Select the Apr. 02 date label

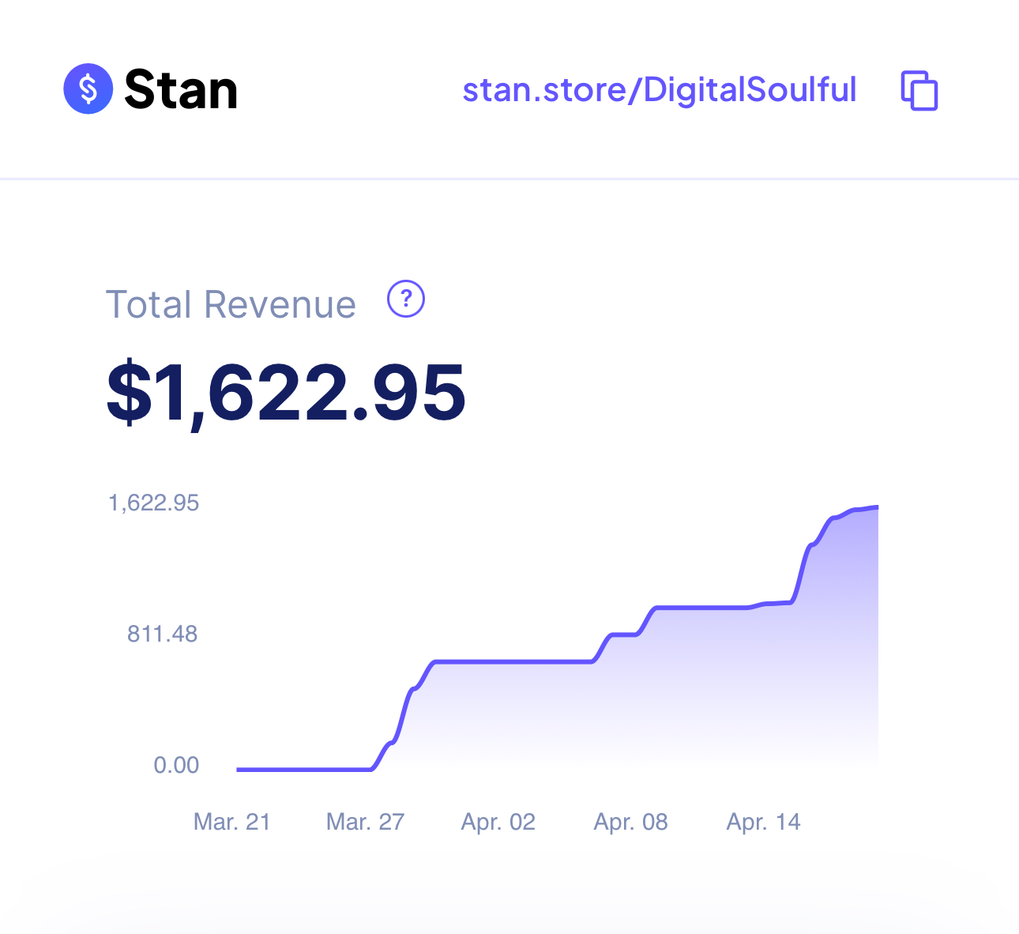(498, 822)
